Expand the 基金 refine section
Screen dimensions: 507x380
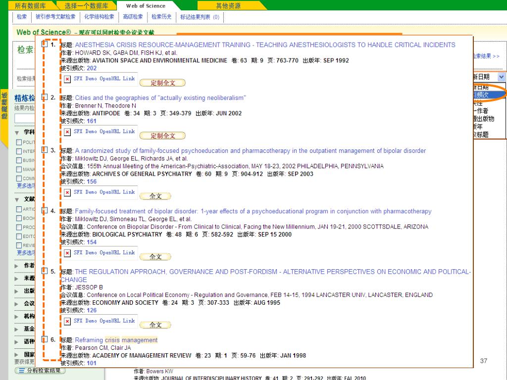point(16,329)
